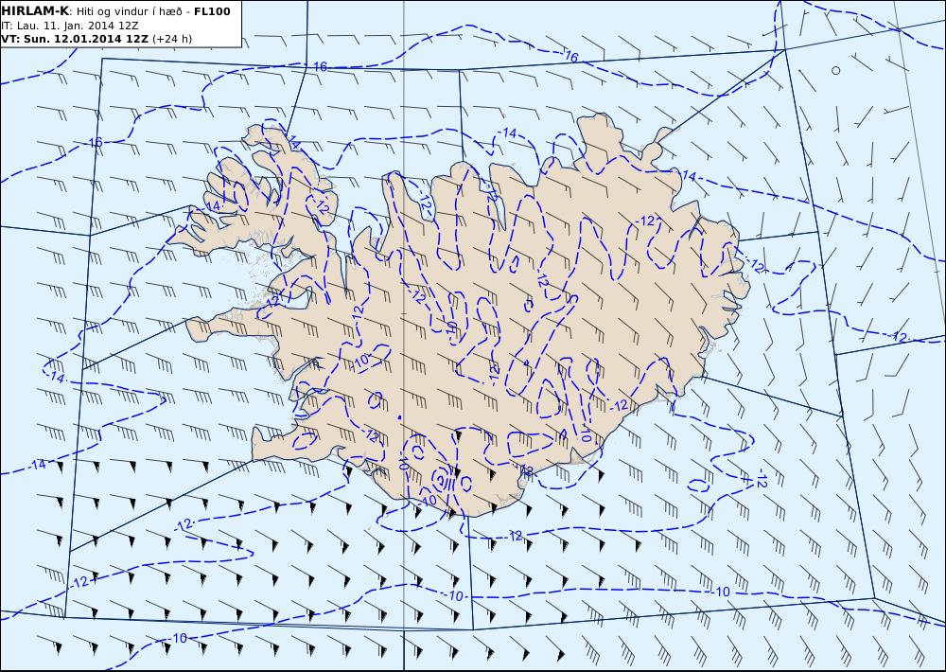
Task: Select the FL100 flight level label
Action: [x=212, y=11]
